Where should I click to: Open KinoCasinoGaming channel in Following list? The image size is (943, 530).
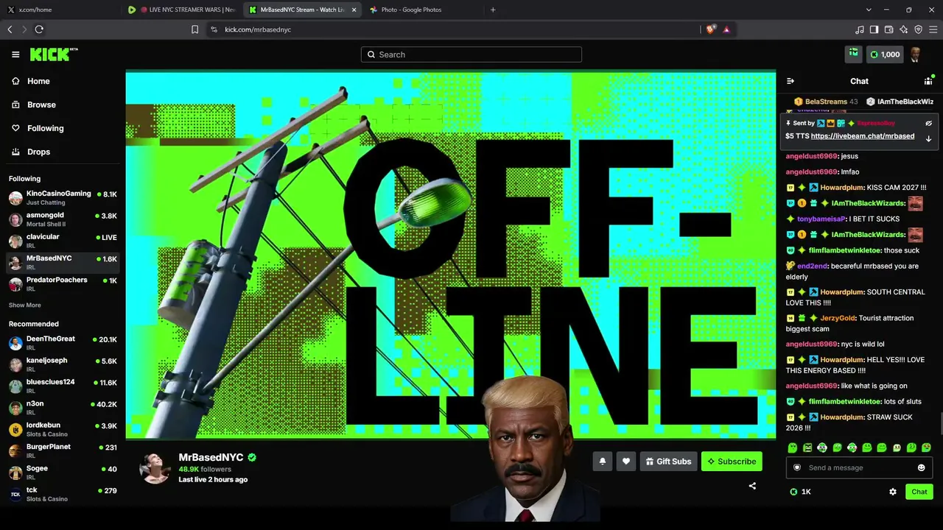click(63, 197)
